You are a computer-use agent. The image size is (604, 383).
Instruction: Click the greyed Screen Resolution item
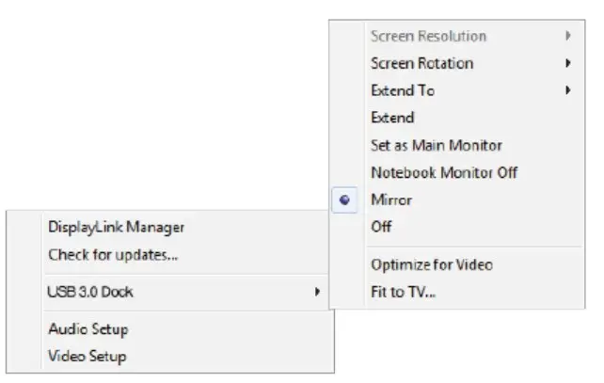[428, 37]
